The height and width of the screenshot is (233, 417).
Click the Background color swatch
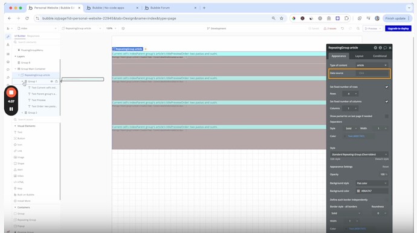[358, 191]
